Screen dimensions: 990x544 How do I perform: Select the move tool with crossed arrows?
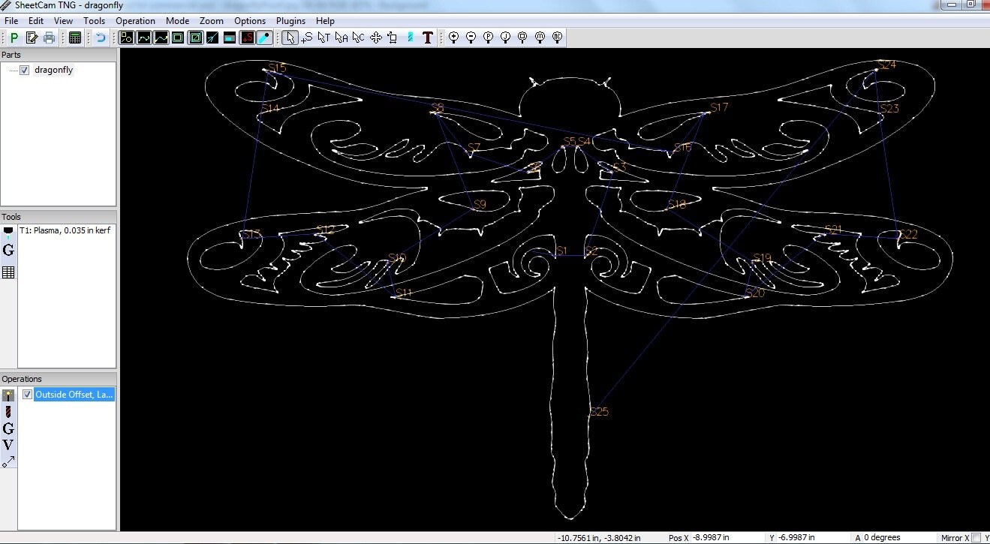pos(378,38)
